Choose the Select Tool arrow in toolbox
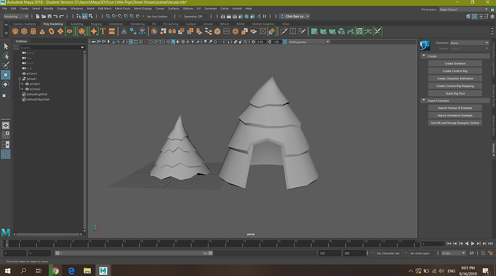This screenshot has width=496, height=276. (x=5, y=46)
